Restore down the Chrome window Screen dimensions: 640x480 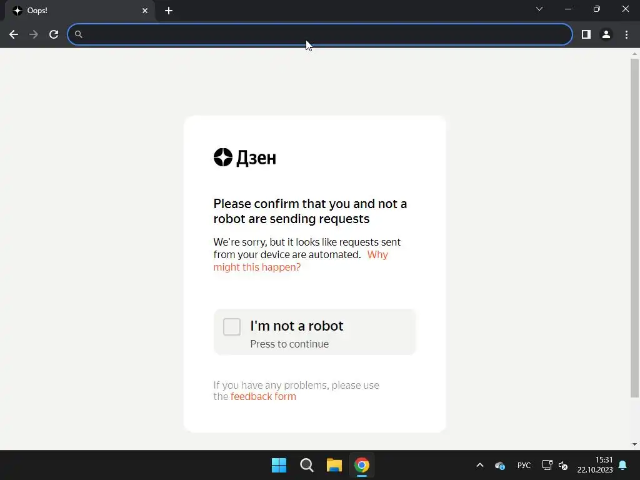click(x=597, y=9)
